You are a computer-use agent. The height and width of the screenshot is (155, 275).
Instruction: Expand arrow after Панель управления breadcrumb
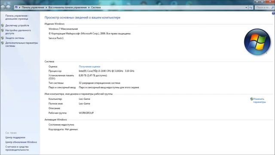click(46, 8)
